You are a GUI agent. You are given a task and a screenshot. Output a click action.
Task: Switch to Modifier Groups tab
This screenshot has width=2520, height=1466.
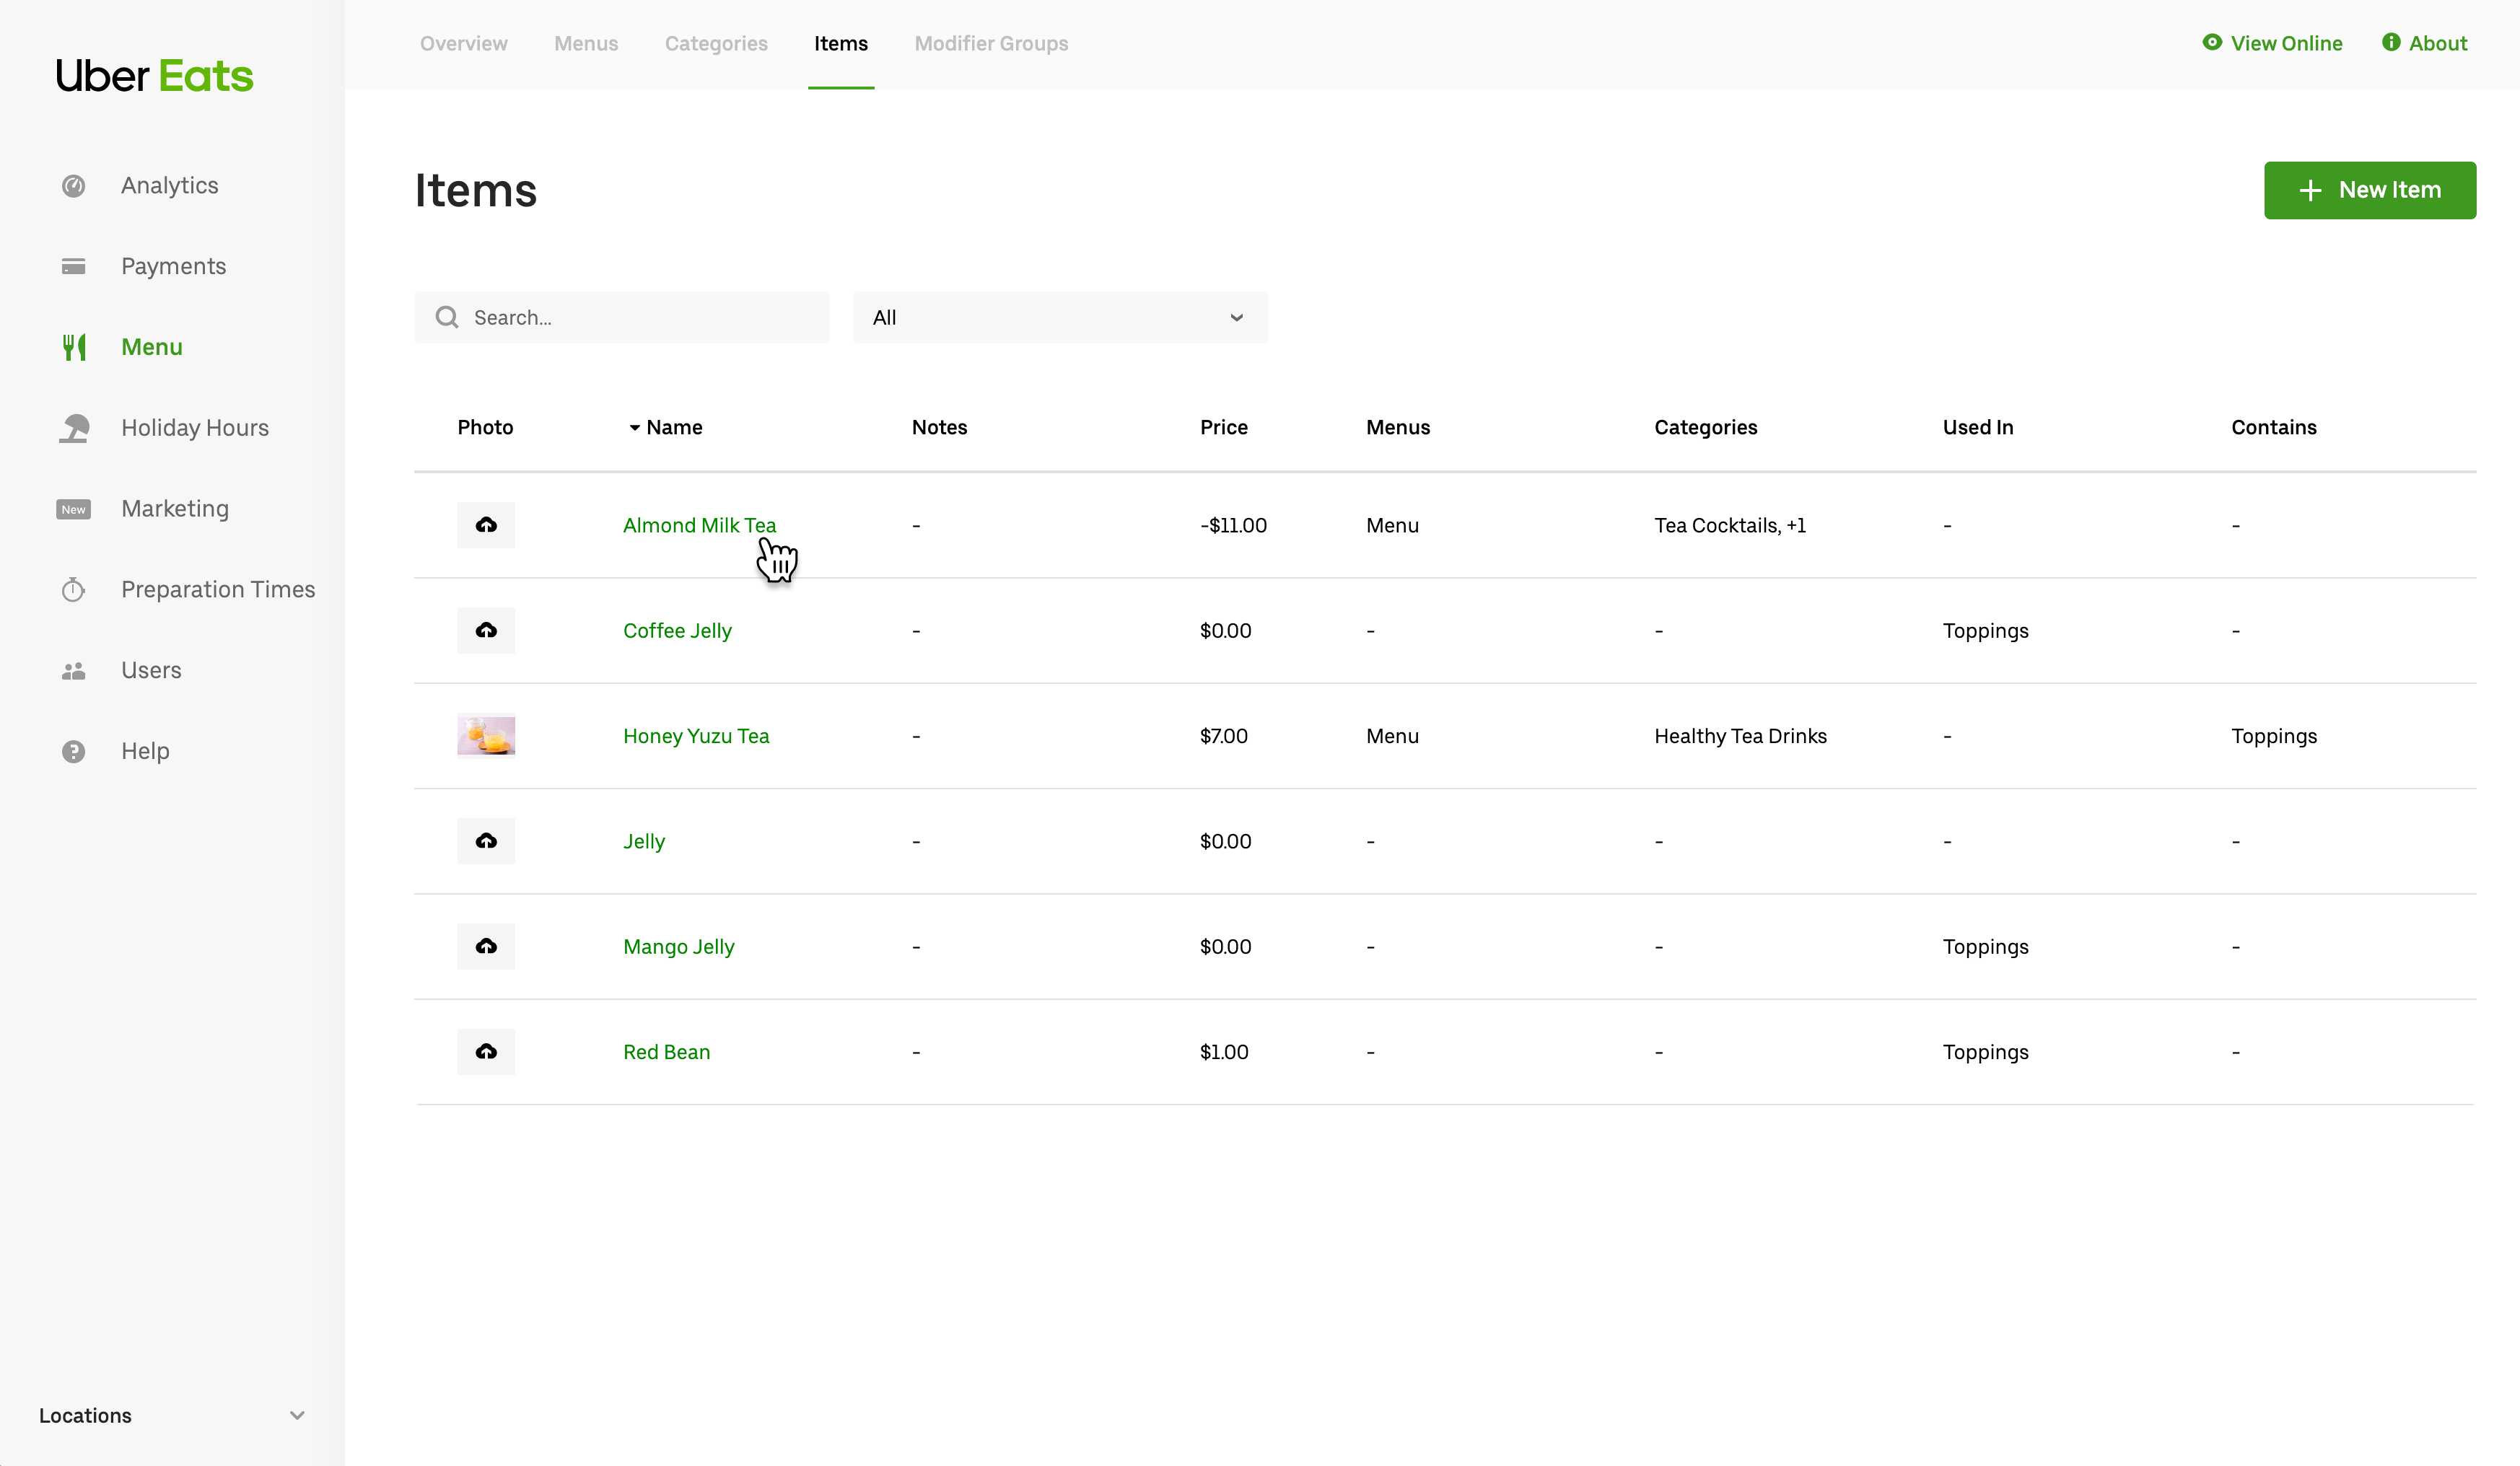[990, 44]
